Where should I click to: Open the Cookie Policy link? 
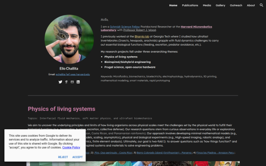click(x=71, y=147)
